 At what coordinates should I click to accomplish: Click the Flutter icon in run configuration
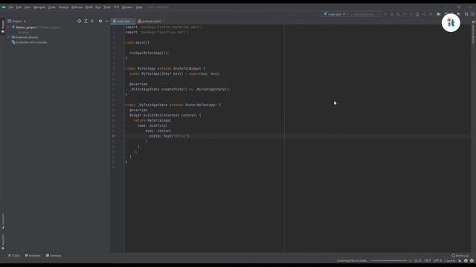click(326, 14)
